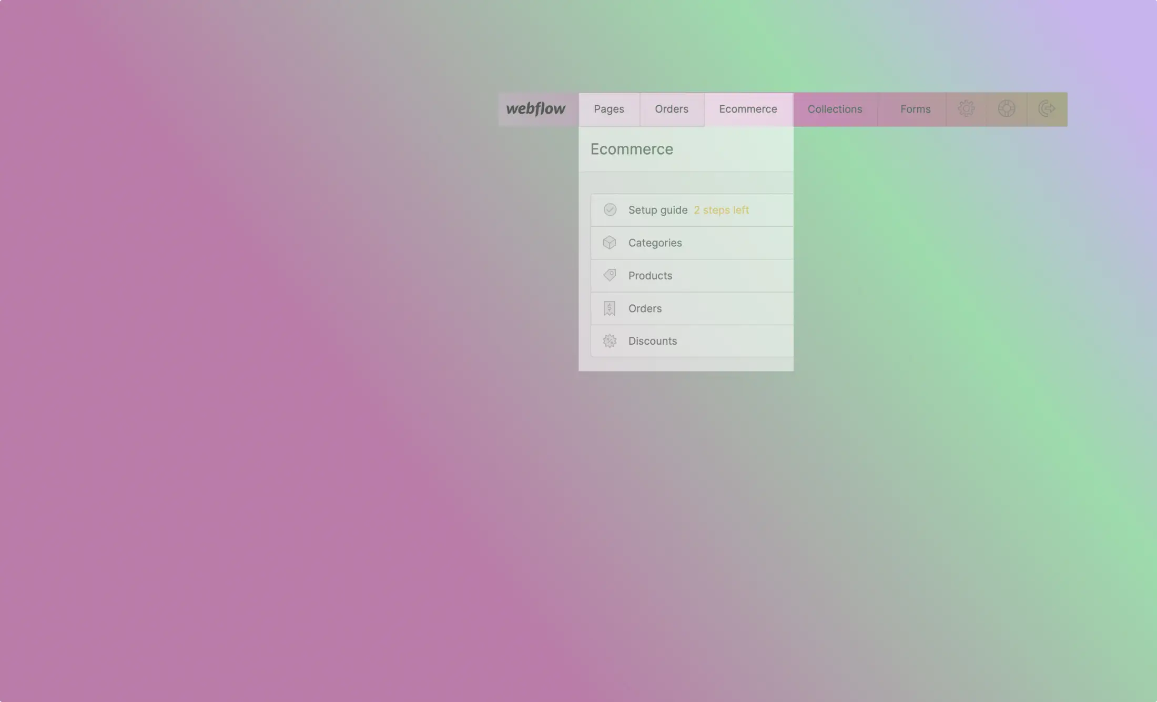Open settings via the gear icon
This screenshot has width=1157, height=702.
[x=966, y=109]
